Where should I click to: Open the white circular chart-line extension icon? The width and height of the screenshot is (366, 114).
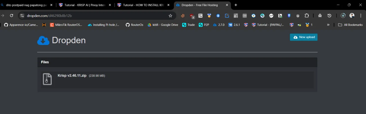click(x=271, y=16)
